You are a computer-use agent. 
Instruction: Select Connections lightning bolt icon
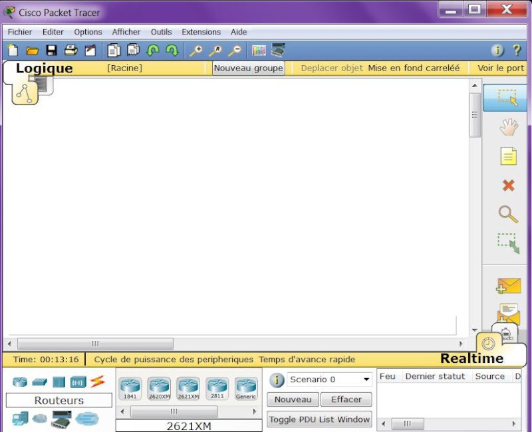coord(98,381)
